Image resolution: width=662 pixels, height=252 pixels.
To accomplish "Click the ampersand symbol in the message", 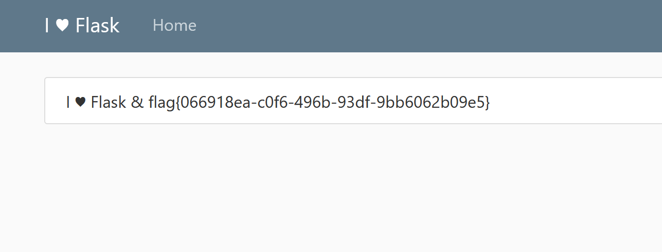I will [137, 103].
